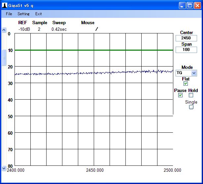203x184 pixels.
Task: Click the Center frequency field showing 2450
Action: tap(186, 38)
